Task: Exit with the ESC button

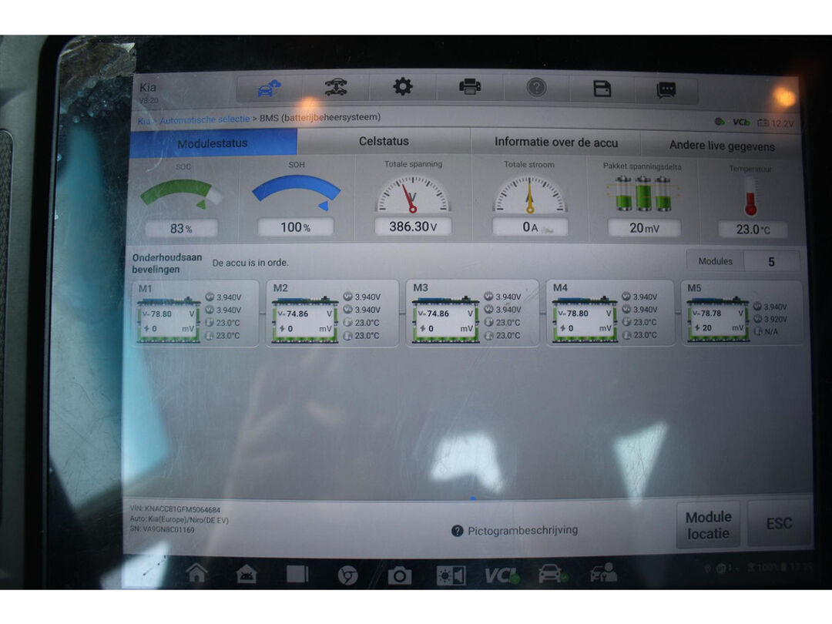Action: (x=779, y=524)
